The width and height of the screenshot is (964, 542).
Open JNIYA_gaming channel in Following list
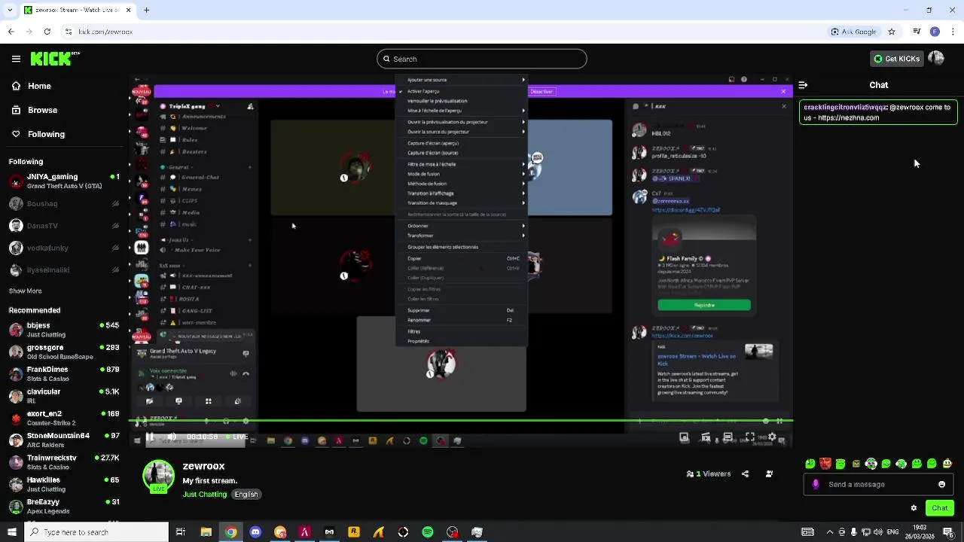(64, 181)
